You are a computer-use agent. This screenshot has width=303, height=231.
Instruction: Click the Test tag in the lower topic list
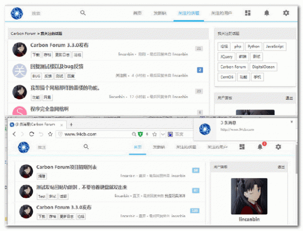point(41,197)
